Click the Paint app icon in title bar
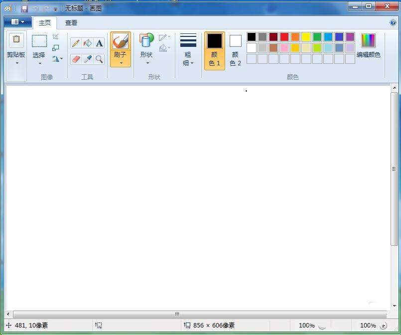This screenshot has height=335, width=401. (8, 8)
